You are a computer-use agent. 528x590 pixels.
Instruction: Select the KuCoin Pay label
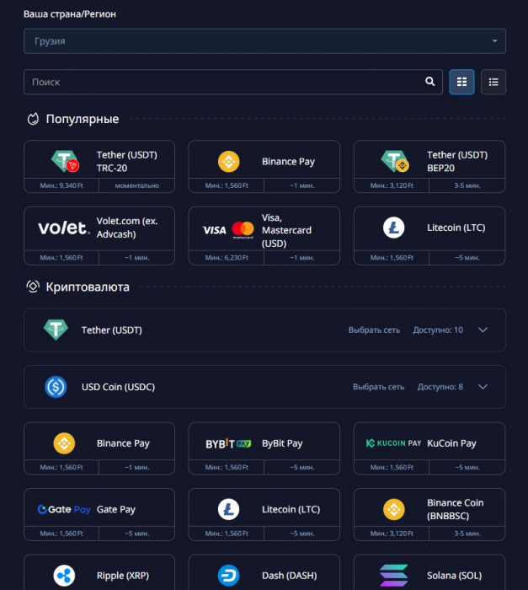pos(451,443)
